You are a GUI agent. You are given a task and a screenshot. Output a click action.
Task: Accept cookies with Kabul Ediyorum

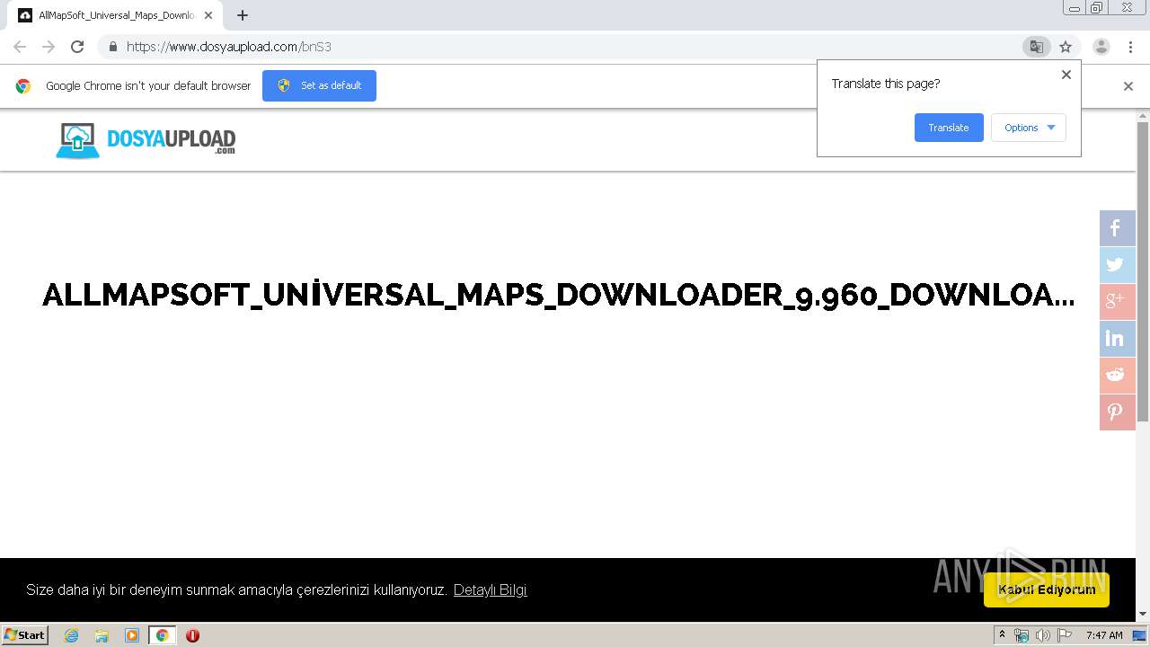point(1047,589)
